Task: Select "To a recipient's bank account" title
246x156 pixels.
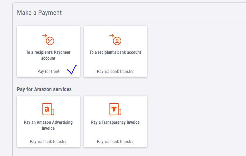Action: coord(115,52)
